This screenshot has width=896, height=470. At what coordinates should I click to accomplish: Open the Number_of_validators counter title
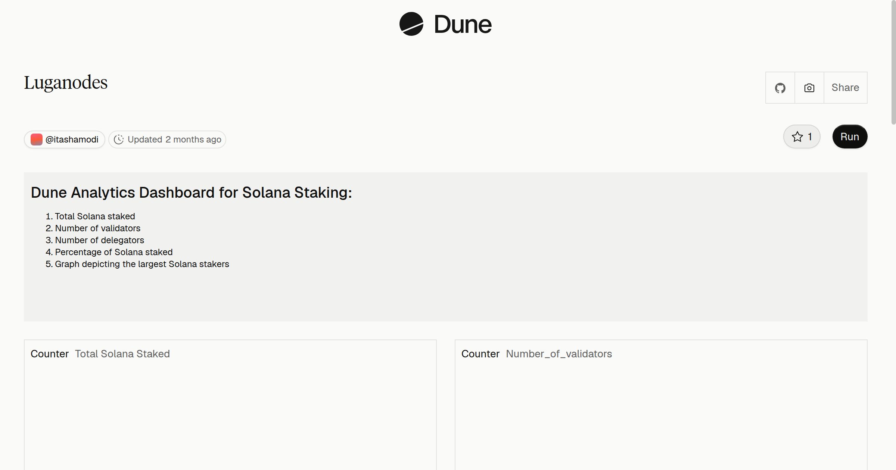click(559, 354)
